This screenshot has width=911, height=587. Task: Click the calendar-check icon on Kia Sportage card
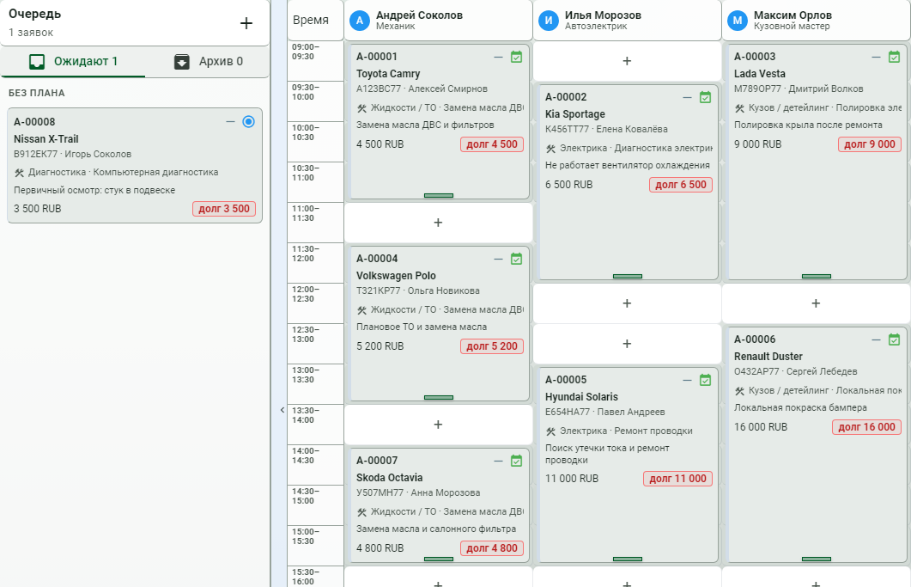coord(705,97)
